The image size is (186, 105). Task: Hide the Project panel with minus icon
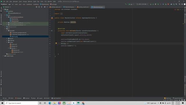(47, 7)
